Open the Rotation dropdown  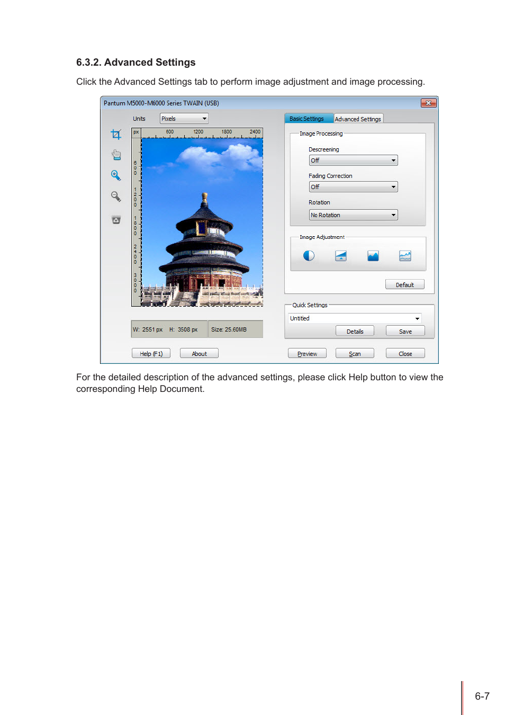pyautogui.click(x=353, y=215)
